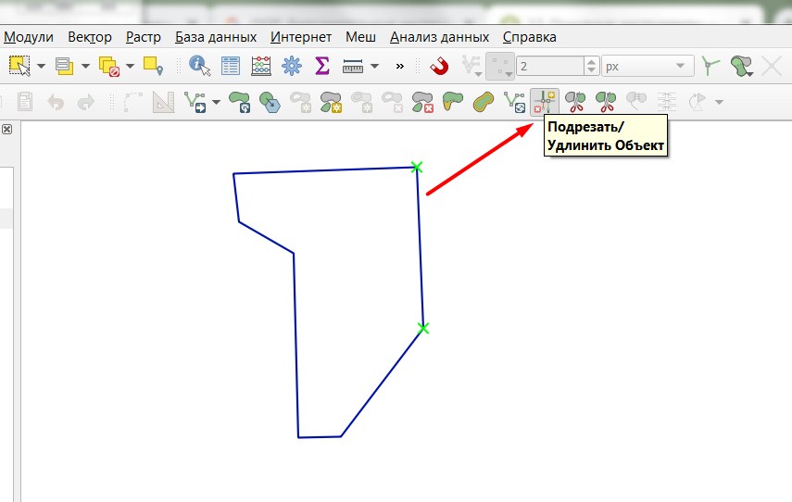Select the Reshape Features tool icon

pos(453,102)
